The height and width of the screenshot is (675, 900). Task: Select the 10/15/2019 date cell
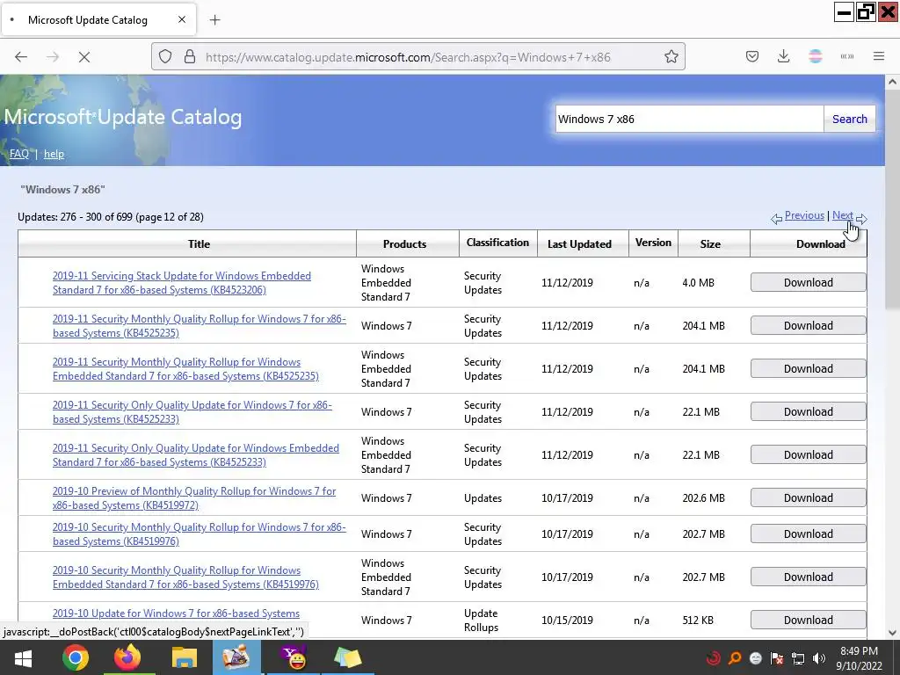(x=567, y=620)
